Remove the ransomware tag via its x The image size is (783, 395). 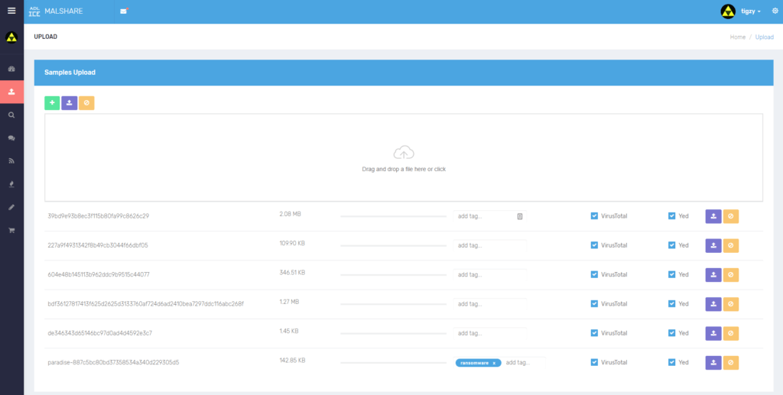[494, 363]
